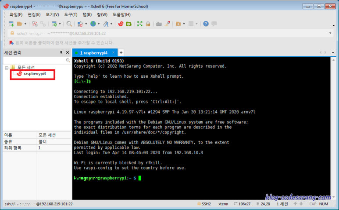Select the raspberrypi4 session entry
Screen dimensions: 339x210
pyautogui.click(x=35, y=74)
